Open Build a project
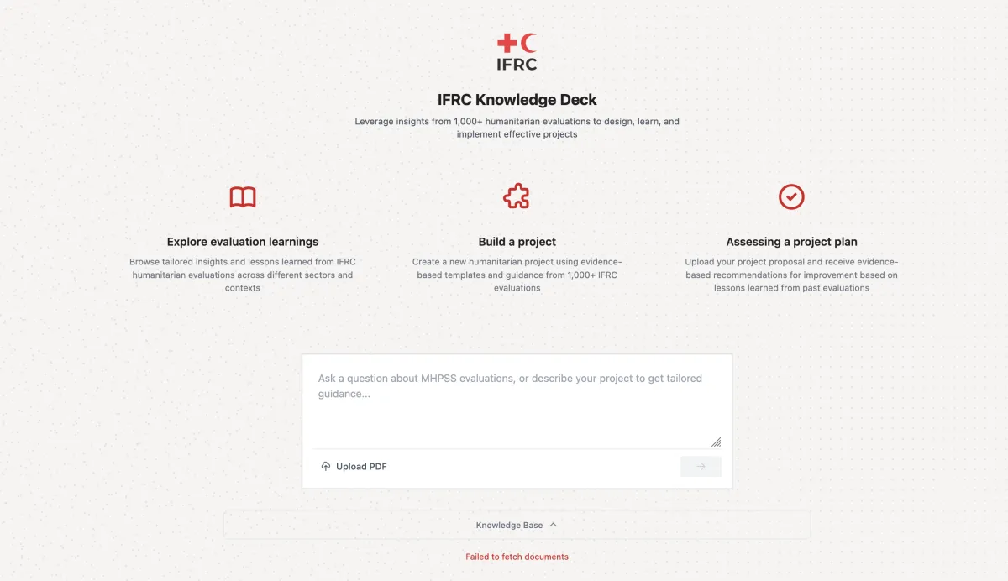Screen dimensions: 1008x581 517,242
